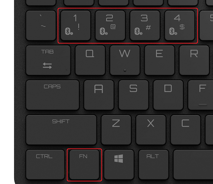
Task: Click the A key
Action: (99, 95)
